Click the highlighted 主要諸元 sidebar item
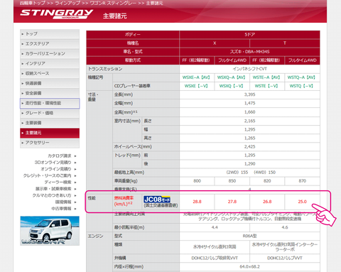Image resolution: width=341 pixels, height=272 pixels. point(50,133)
